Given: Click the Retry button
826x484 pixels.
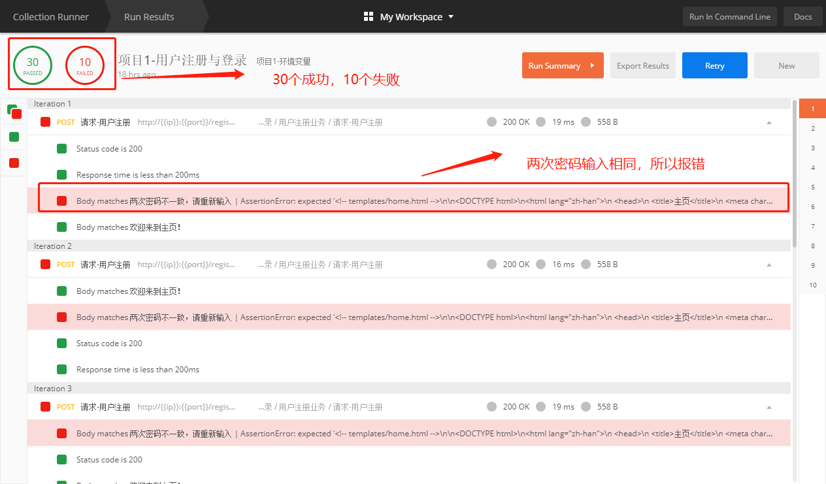Looking at the screenshot, I should (x=714, y=65).
